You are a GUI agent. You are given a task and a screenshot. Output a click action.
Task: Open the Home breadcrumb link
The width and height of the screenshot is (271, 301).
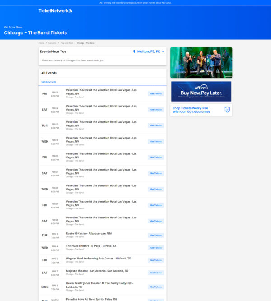(x=42, y=43)
